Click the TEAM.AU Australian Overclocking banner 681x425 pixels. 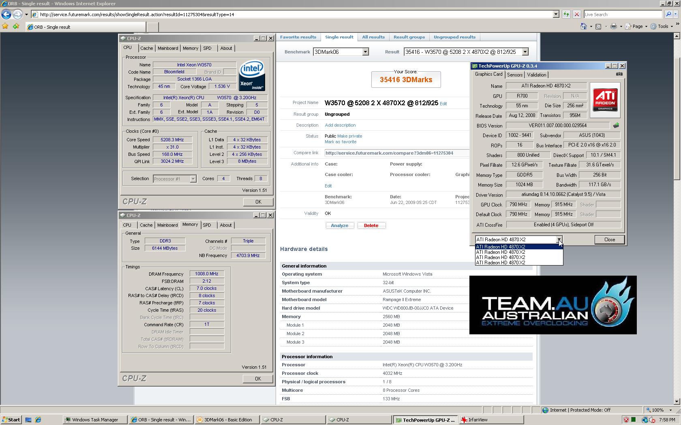click(x=553, y=305)
